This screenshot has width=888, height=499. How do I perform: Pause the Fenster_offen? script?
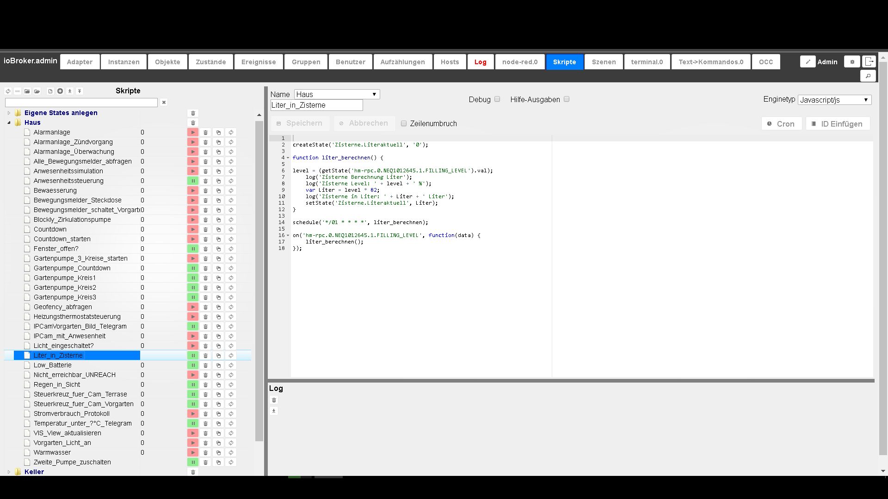(x=193, y=249)
